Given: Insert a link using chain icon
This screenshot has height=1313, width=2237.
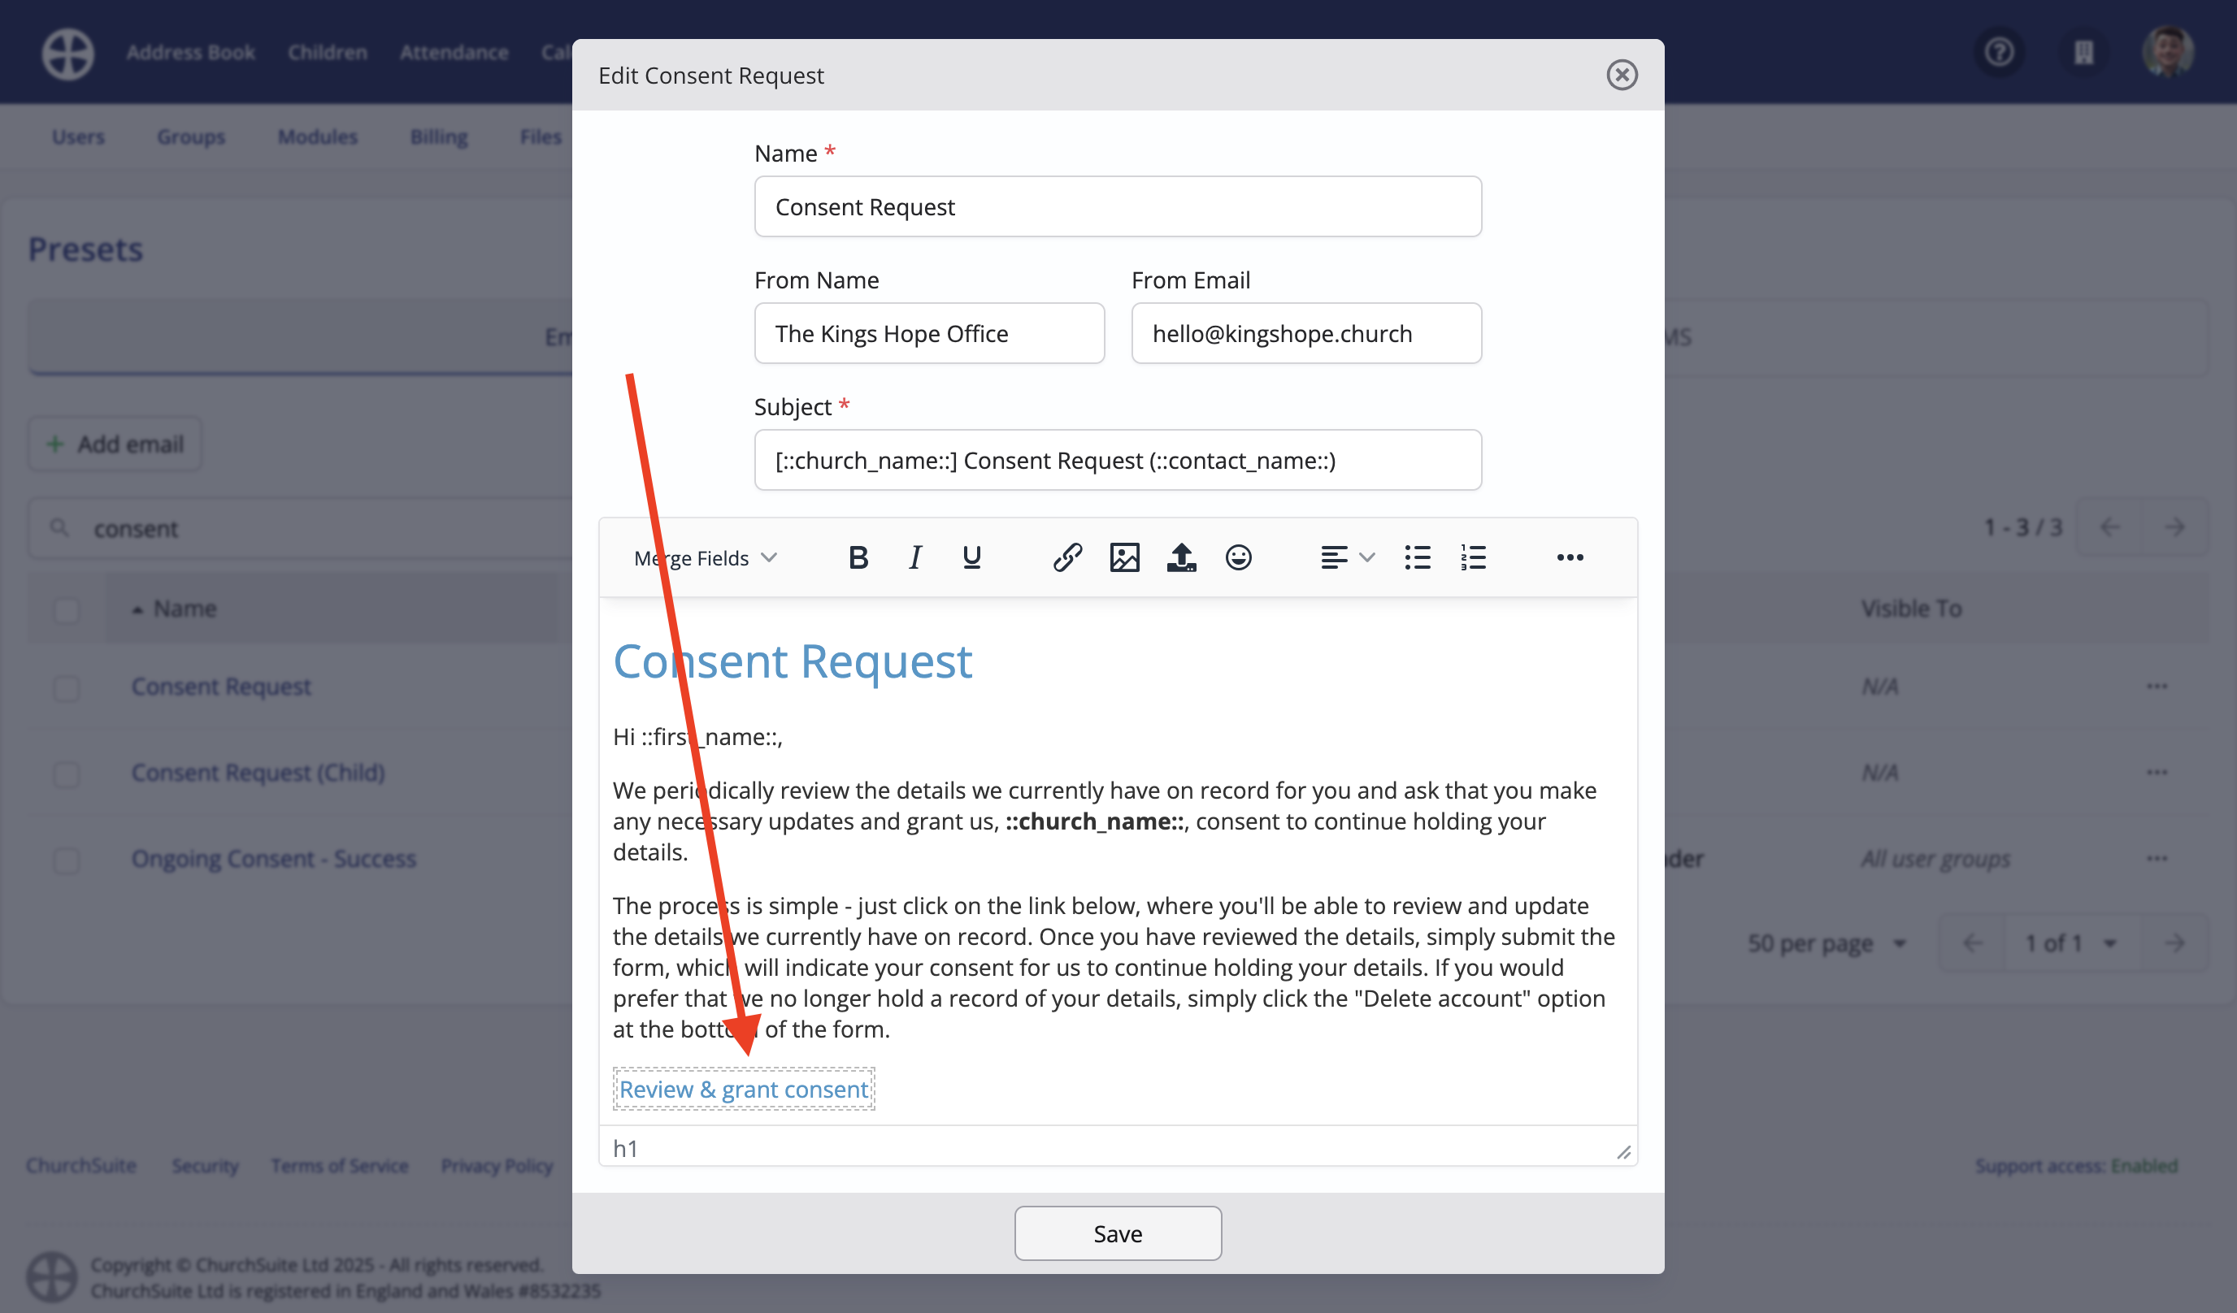Looking at the screenshot, I should click(1067, 557).
